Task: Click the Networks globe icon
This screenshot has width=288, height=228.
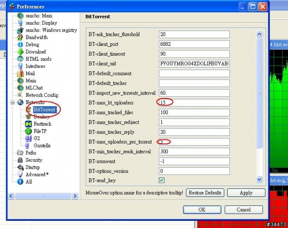Action: point(20,102)
